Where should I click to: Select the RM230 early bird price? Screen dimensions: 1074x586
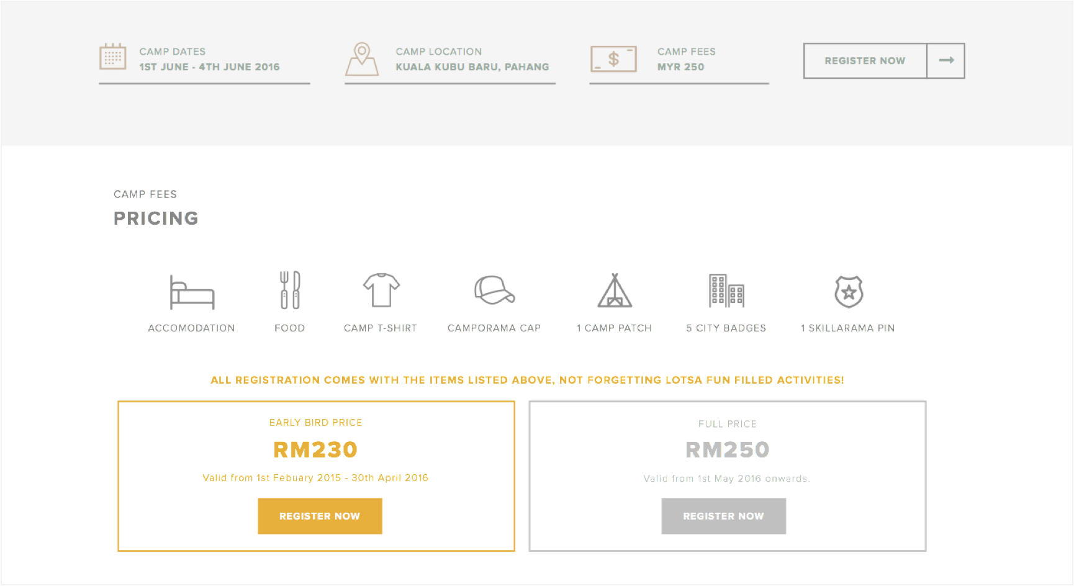tap(315, 449)
